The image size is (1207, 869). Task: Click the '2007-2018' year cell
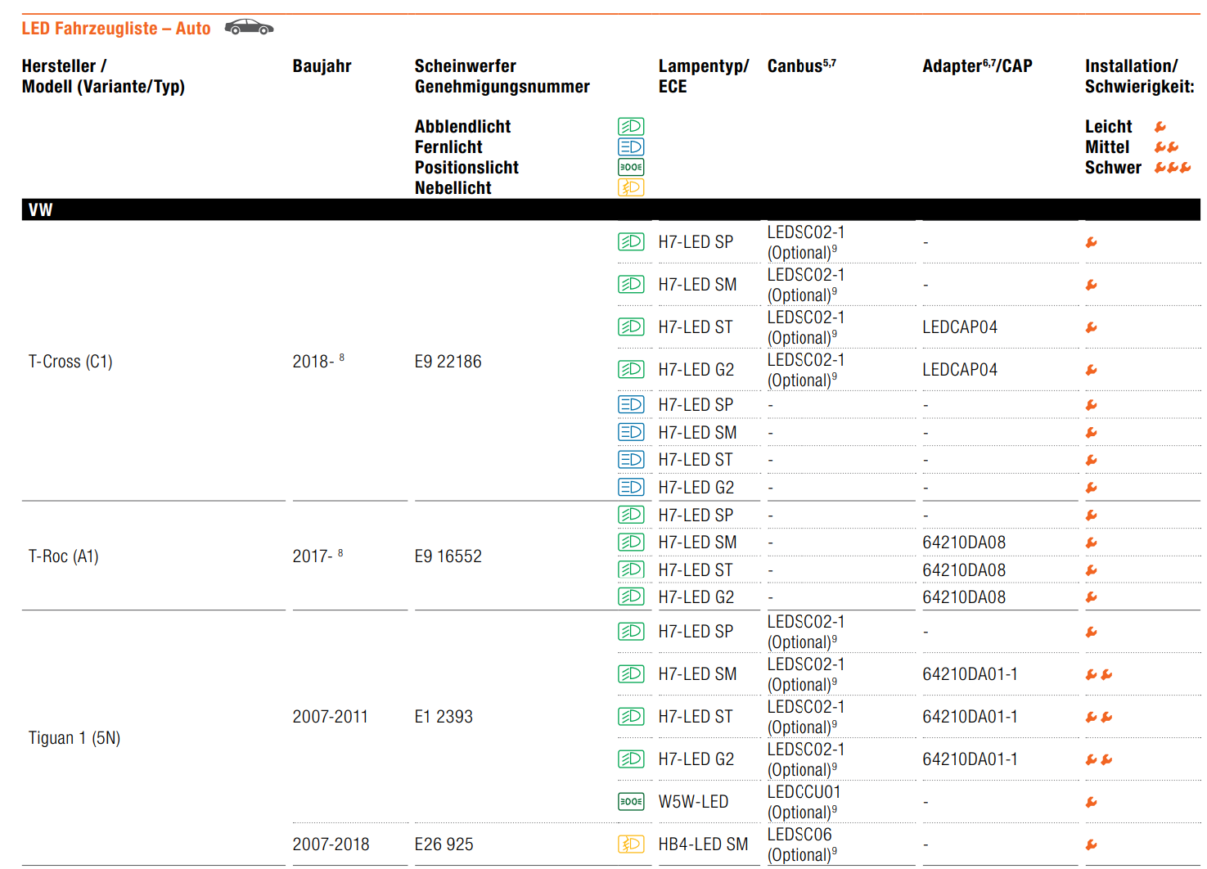tap(331, 844)
